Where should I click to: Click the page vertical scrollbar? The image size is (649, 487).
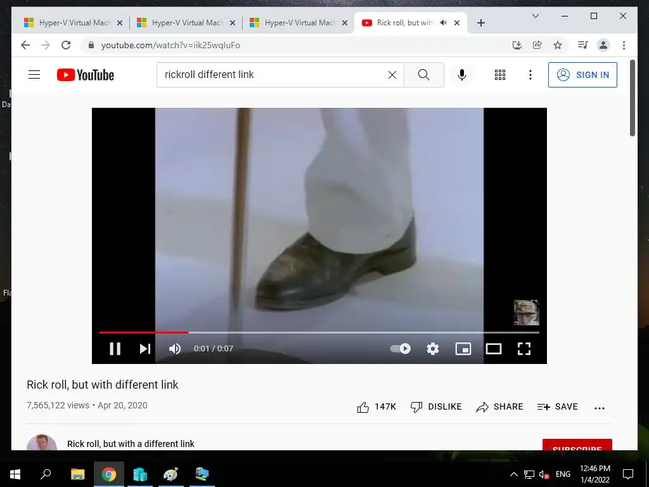pyautogui.click(x=633, y=98)
